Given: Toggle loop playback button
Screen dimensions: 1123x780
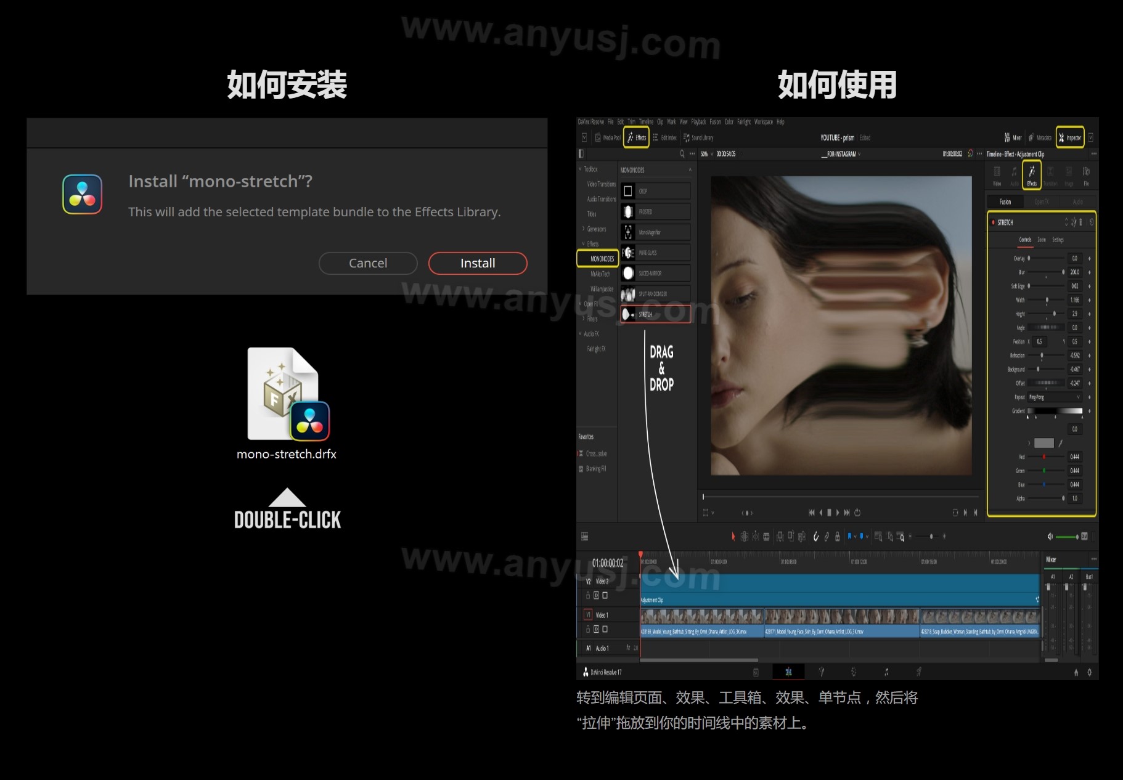Looking at the screenshot, I should click(x=857, y=513).
